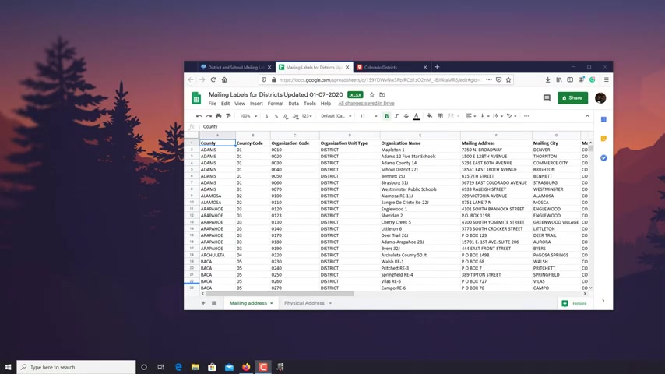Open the Format menu
Viewport: 665px width, 374px height.
click(x=275, y=104)
